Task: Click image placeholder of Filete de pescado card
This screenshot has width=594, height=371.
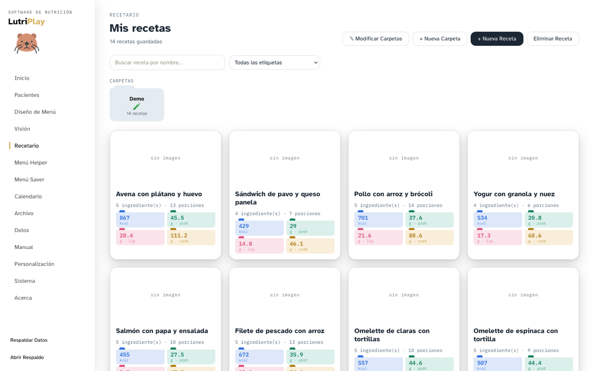Action: [x=285, y=294]
